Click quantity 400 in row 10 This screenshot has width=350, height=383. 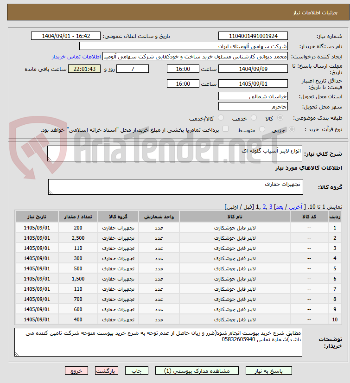click(x=78, y=320)
